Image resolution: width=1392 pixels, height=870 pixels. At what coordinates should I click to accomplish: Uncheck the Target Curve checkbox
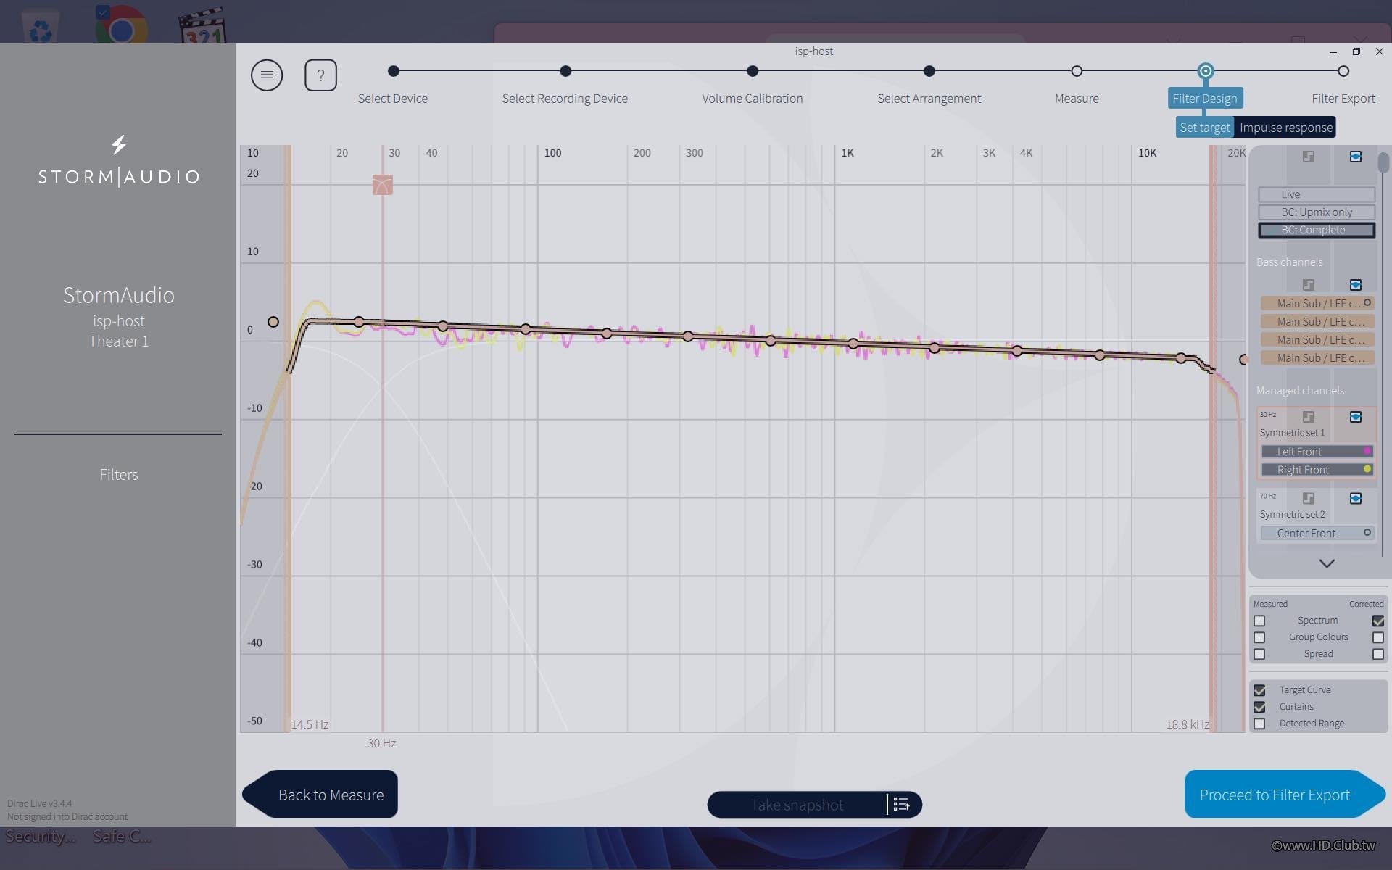[x=1259, y=690]
